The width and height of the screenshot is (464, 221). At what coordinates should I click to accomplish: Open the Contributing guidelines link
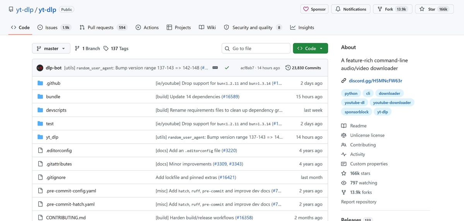tap(358, 145)
